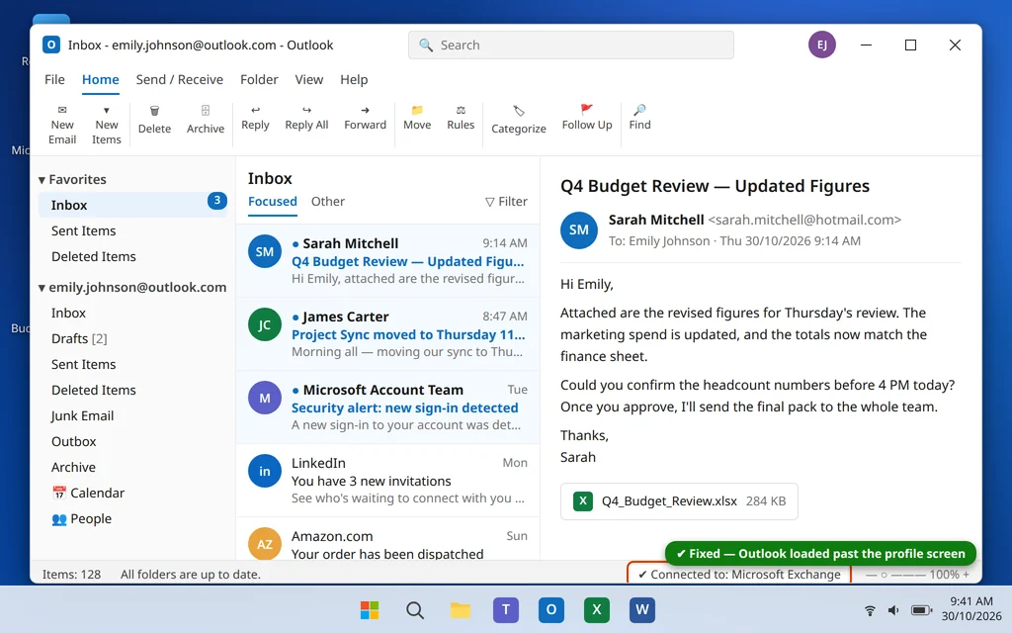Open the LinkedIn invitations email
Image resolution: width=1012 pixels, height=633 pixels.
pos(387,480)
